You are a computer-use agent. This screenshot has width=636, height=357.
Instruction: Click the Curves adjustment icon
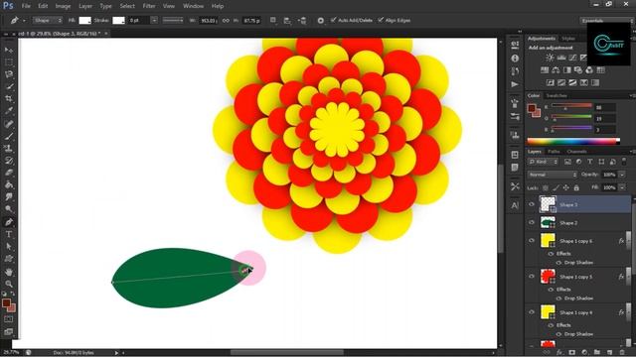pyautogui.click(x=572, y=58)
